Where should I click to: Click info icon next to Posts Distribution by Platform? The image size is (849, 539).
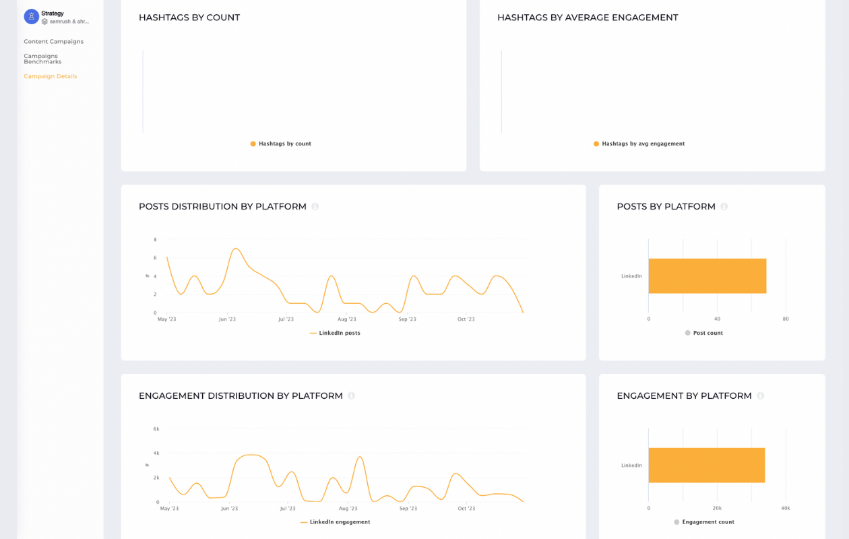[315, 207]
